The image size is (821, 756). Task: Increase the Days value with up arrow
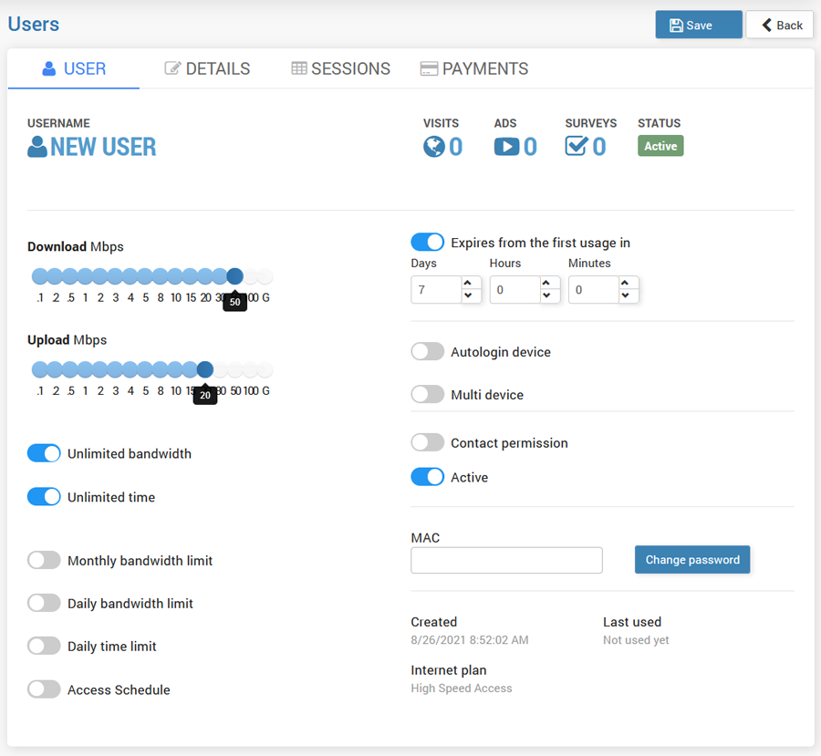[x=469, y=284]
